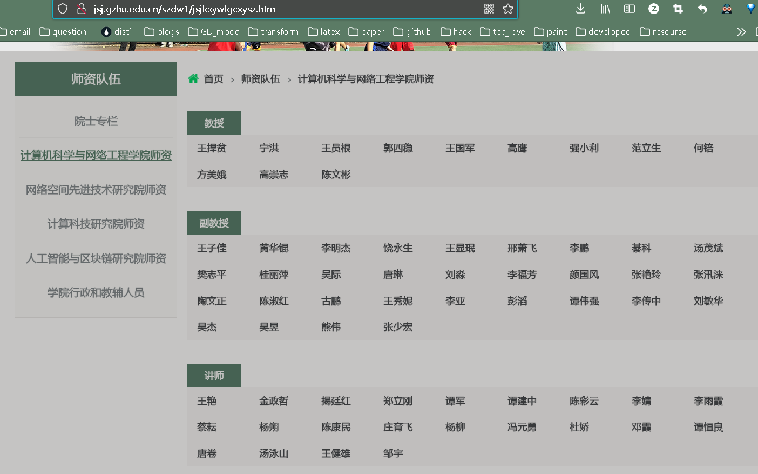Click the undo arrow toolbar icon
Image resolution: width=758 pixels, height=474 pixels.
coord(702,9)
